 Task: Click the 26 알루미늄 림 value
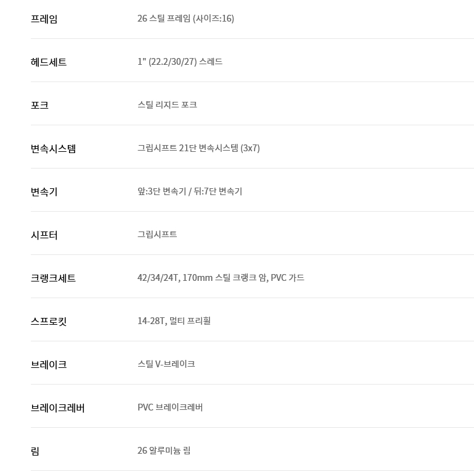click(x=164, y=451)
